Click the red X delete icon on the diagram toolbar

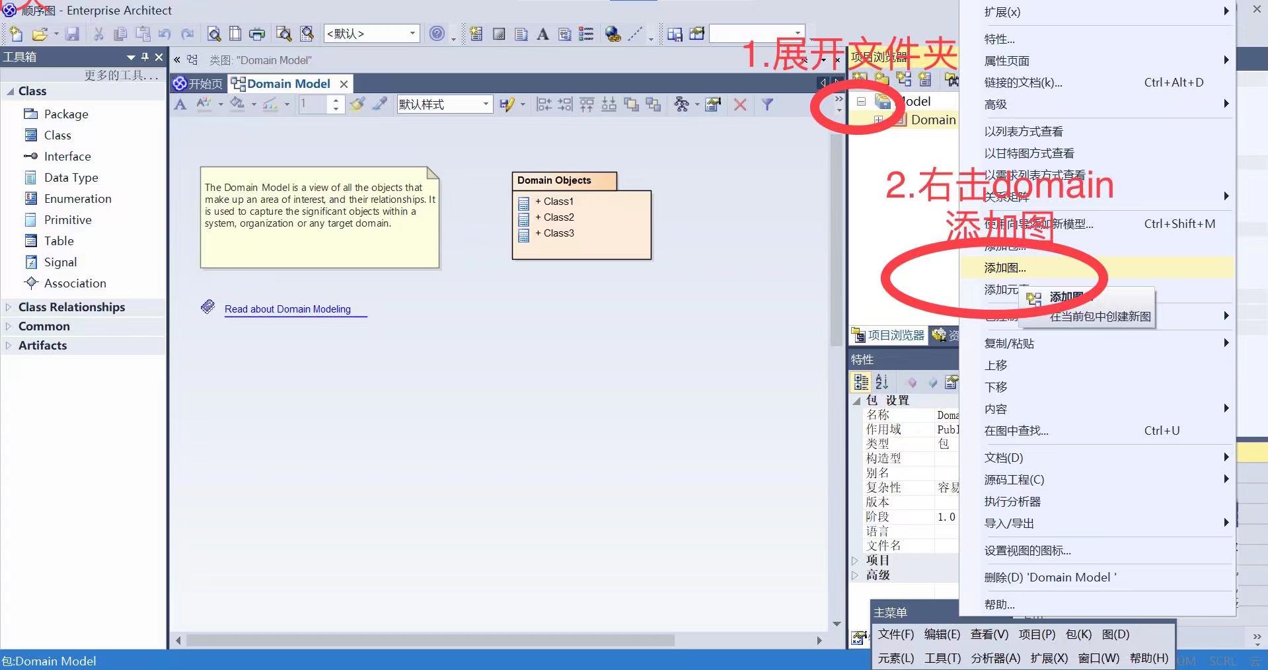739,104
